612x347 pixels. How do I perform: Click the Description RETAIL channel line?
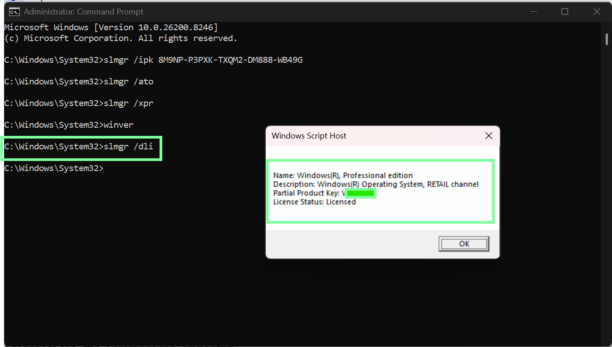(x=376, y=184)
